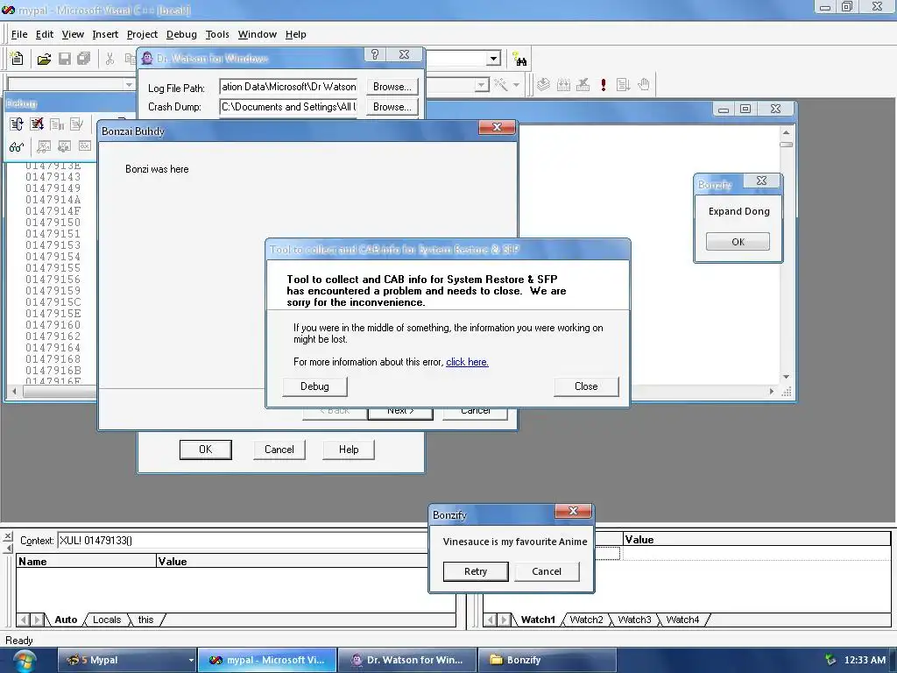Click the Log File Path input field
Image resolution: width=897 pixels, height=673 pixels.
pos(288,87)
